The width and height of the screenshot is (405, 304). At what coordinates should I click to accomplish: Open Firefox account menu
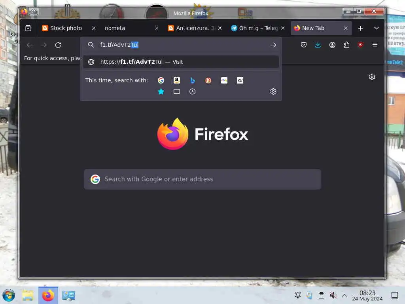point(332,45)
